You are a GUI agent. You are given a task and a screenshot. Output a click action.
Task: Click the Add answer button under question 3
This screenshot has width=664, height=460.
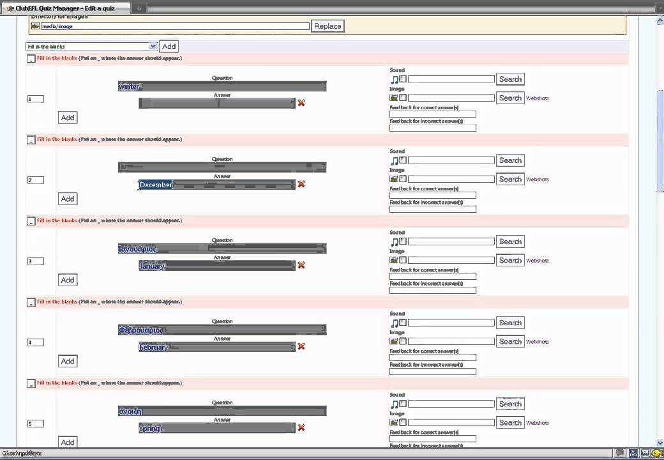(68, 280)
